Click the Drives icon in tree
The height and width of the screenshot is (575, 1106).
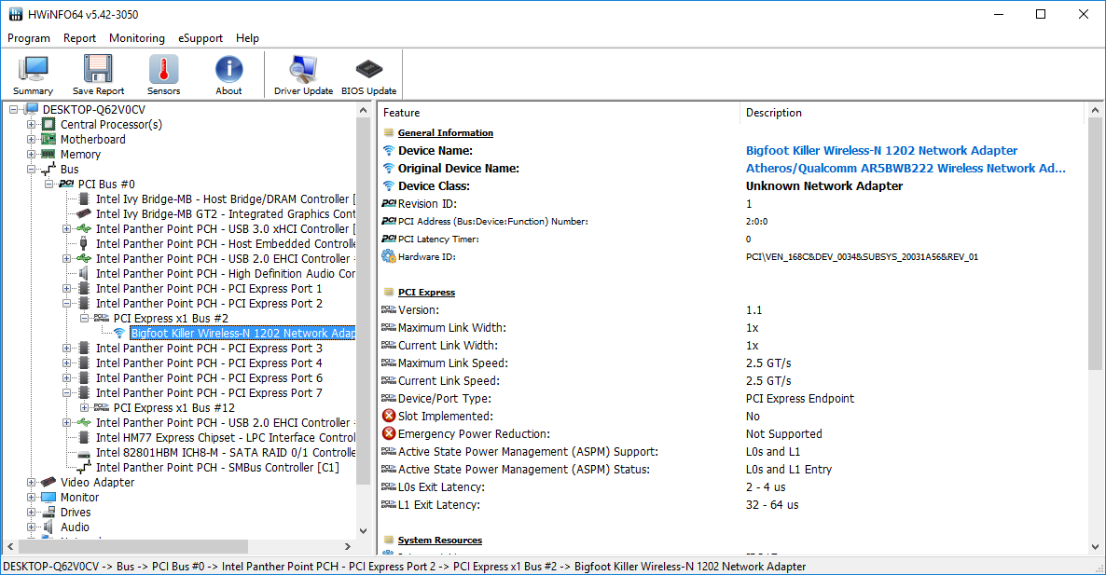click(x=48, y=513)
